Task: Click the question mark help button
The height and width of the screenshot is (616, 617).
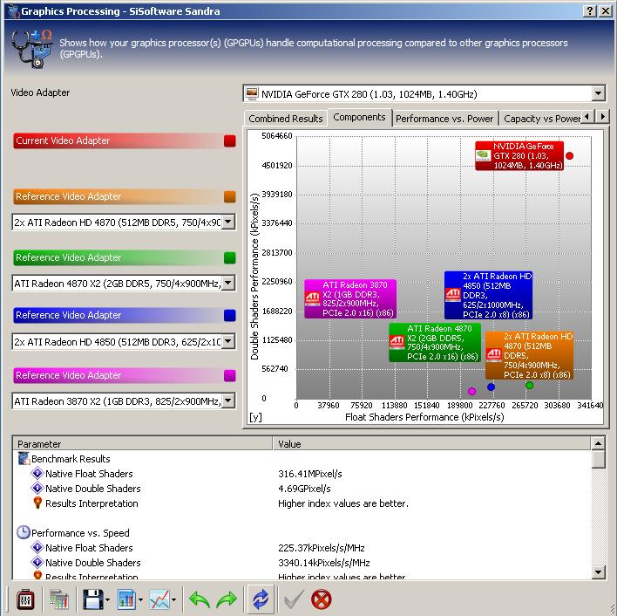Action: [589, 11]
